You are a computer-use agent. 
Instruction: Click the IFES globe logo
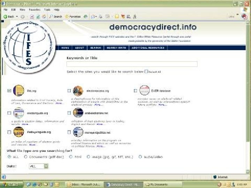click(29, 47)
